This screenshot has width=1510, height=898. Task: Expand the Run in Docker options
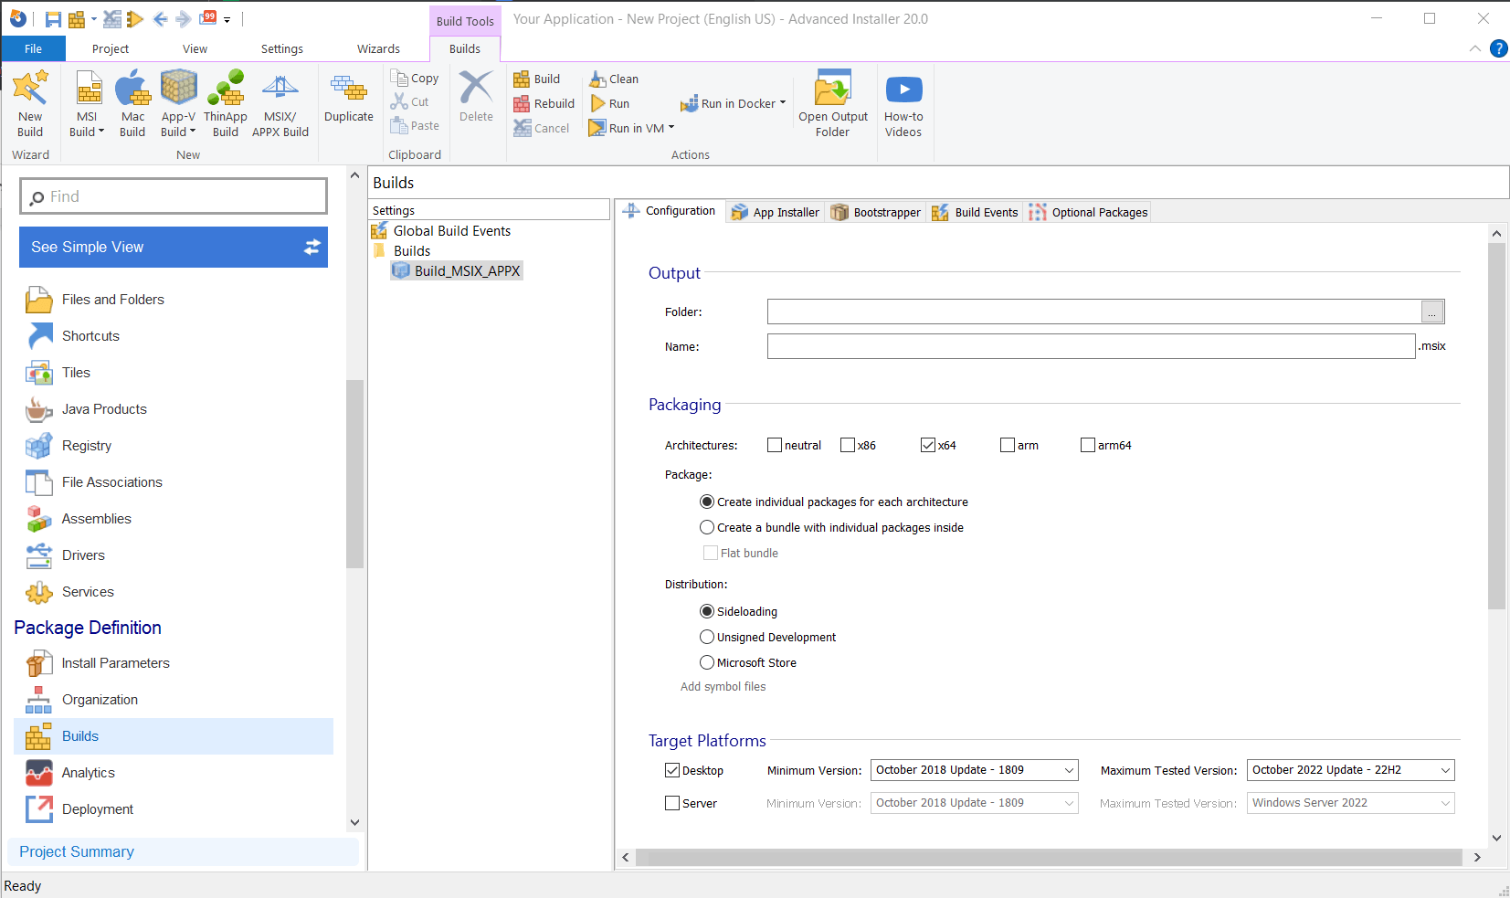pos(781,103)
